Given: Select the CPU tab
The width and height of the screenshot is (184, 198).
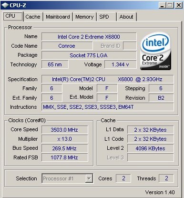Looking at the screenshot, I should coord(13,16).
